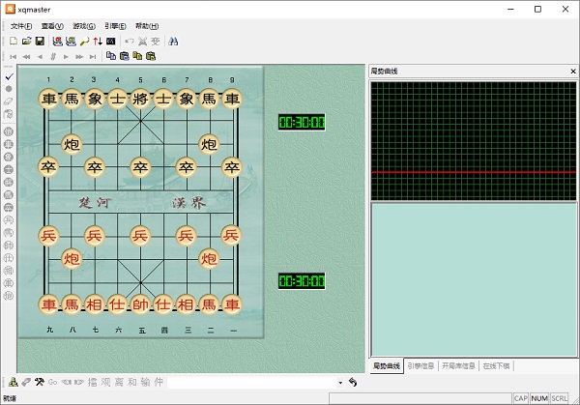The height and width of the screenshot is (405, 580).
Task: Click the yellow paste game record icon
Action: click(x=151, y=56)
